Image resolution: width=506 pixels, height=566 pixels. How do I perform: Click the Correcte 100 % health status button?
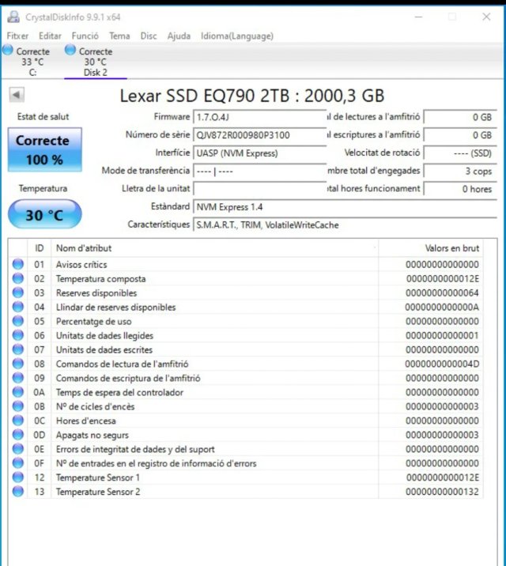click(x=45, y=149)
